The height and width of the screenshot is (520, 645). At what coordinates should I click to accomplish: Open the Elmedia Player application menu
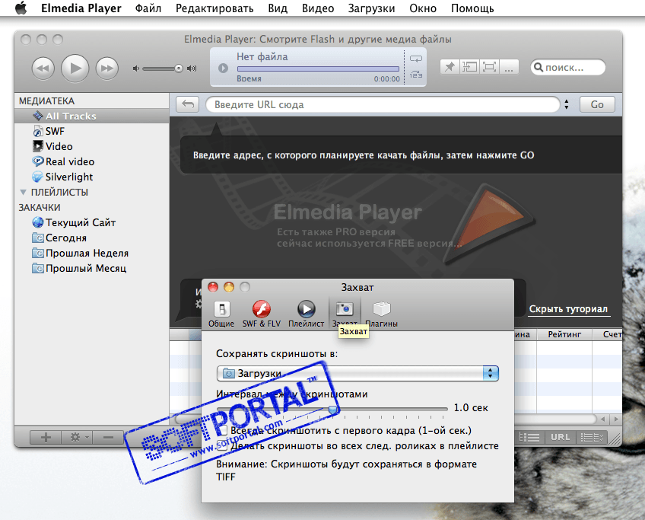point(81,8)
